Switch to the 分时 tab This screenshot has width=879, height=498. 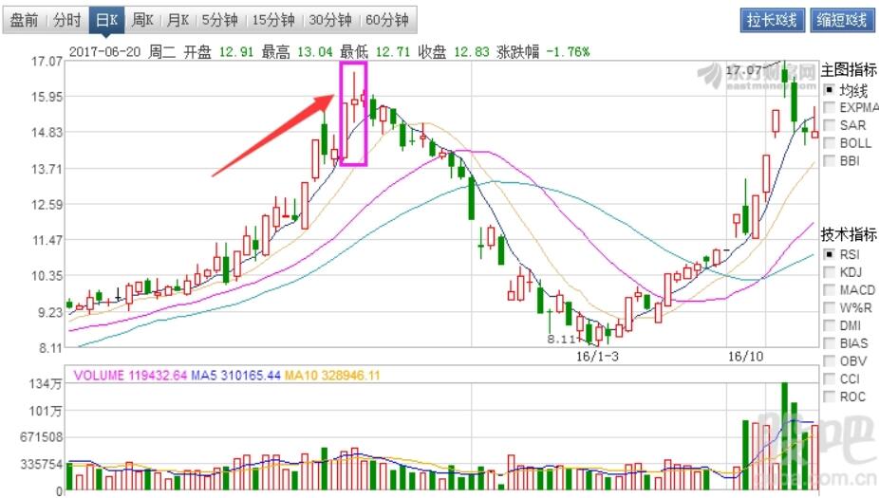pyautogui.click(x=67, y=20)
